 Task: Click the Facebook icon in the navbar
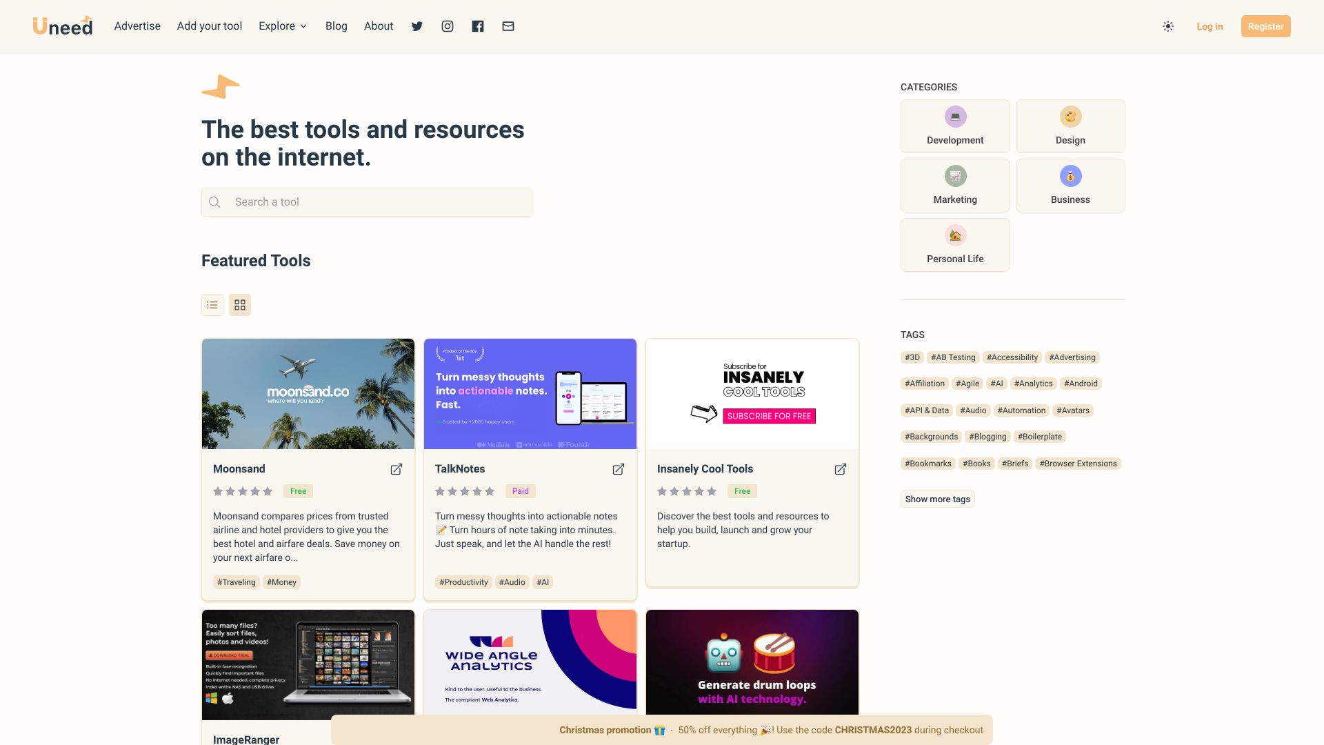click(x=477, y=26)
